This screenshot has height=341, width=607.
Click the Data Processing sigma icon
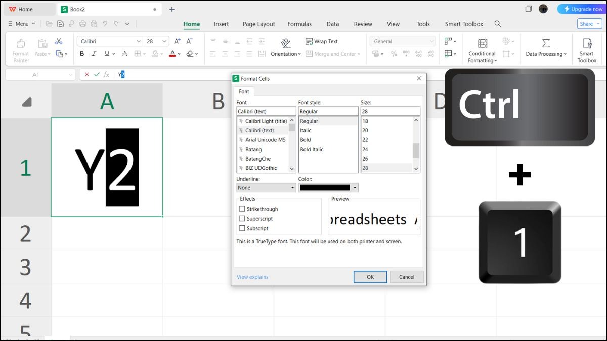(546, 43)
